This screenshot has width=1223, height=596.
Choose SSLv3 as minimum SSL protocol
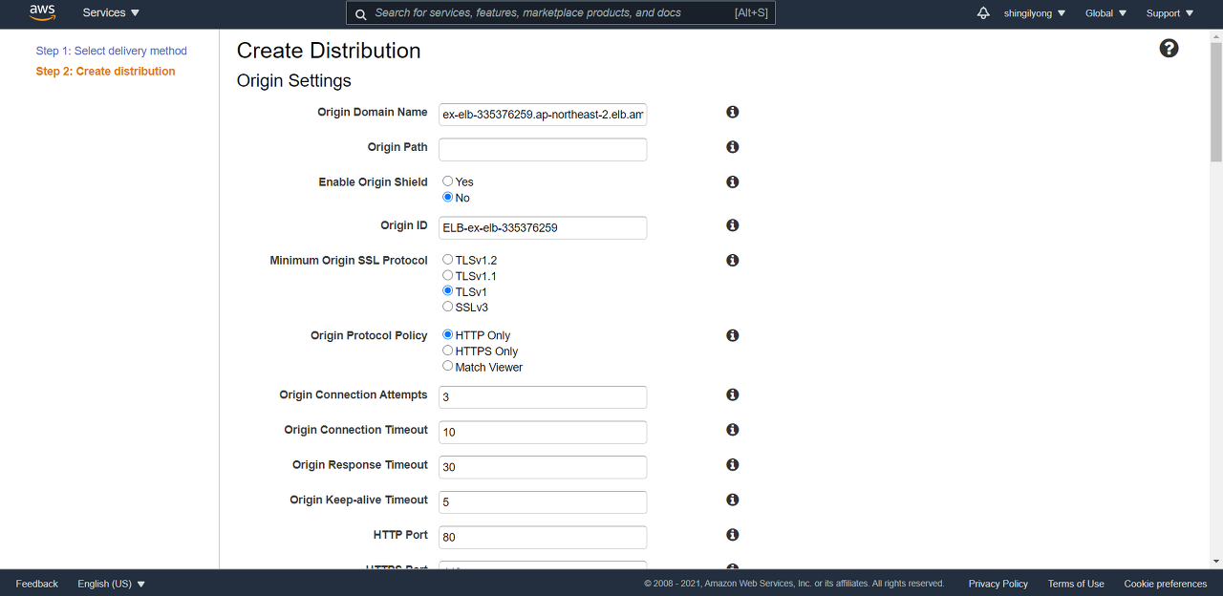pos(447,307)
